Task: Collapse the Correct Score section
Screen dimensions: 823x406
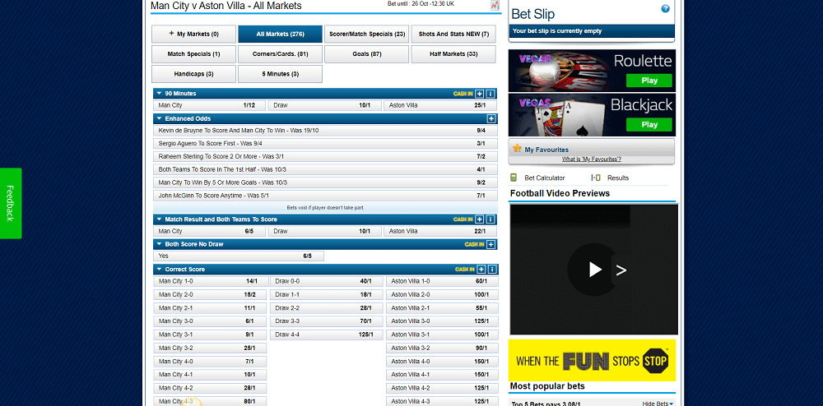Action: click(159, 270)
